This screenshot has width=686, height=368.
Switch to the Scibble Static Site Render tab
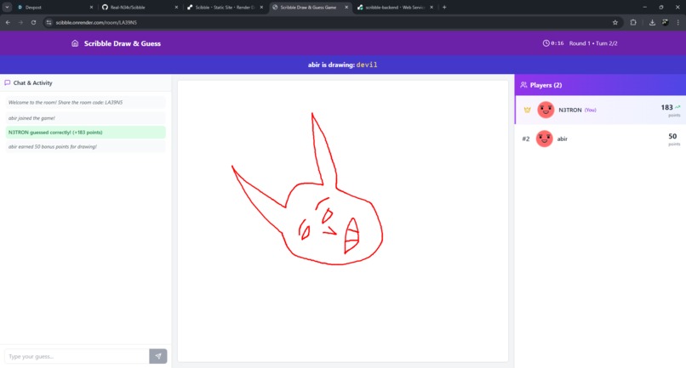(223, 8)
